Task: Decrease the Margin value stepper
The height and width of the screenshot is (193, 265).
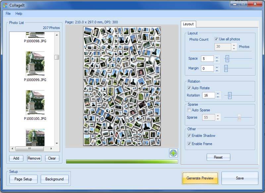Action: pyautogui.click(x=217, y=70)
